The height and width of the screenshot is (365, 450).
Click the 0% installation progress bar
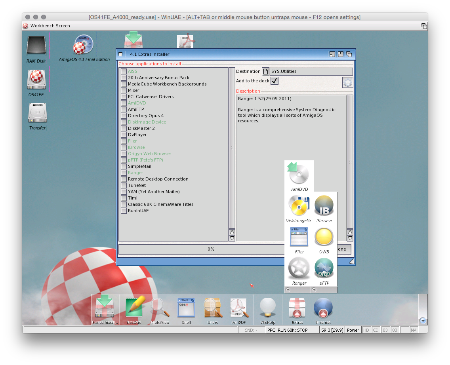202,249
